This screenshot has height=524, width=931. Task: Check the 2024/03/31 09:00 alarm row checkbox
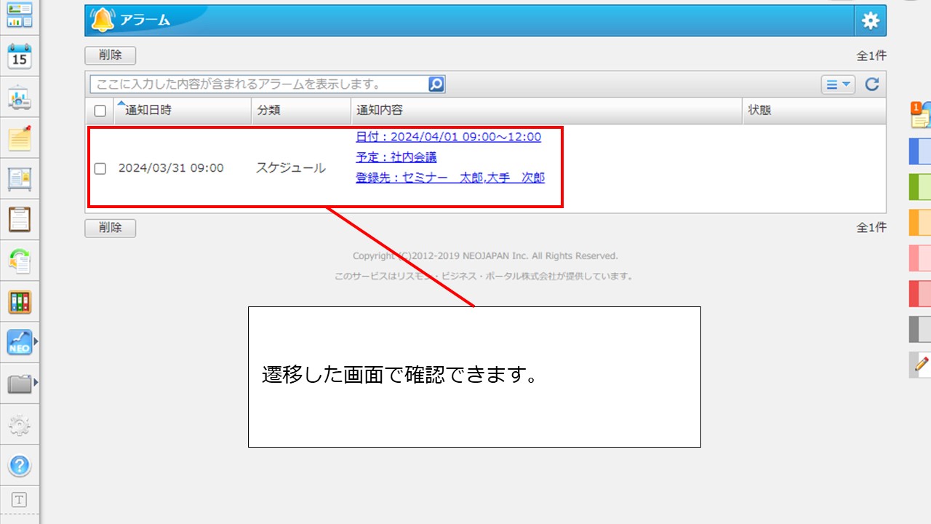tap(100, 168)
